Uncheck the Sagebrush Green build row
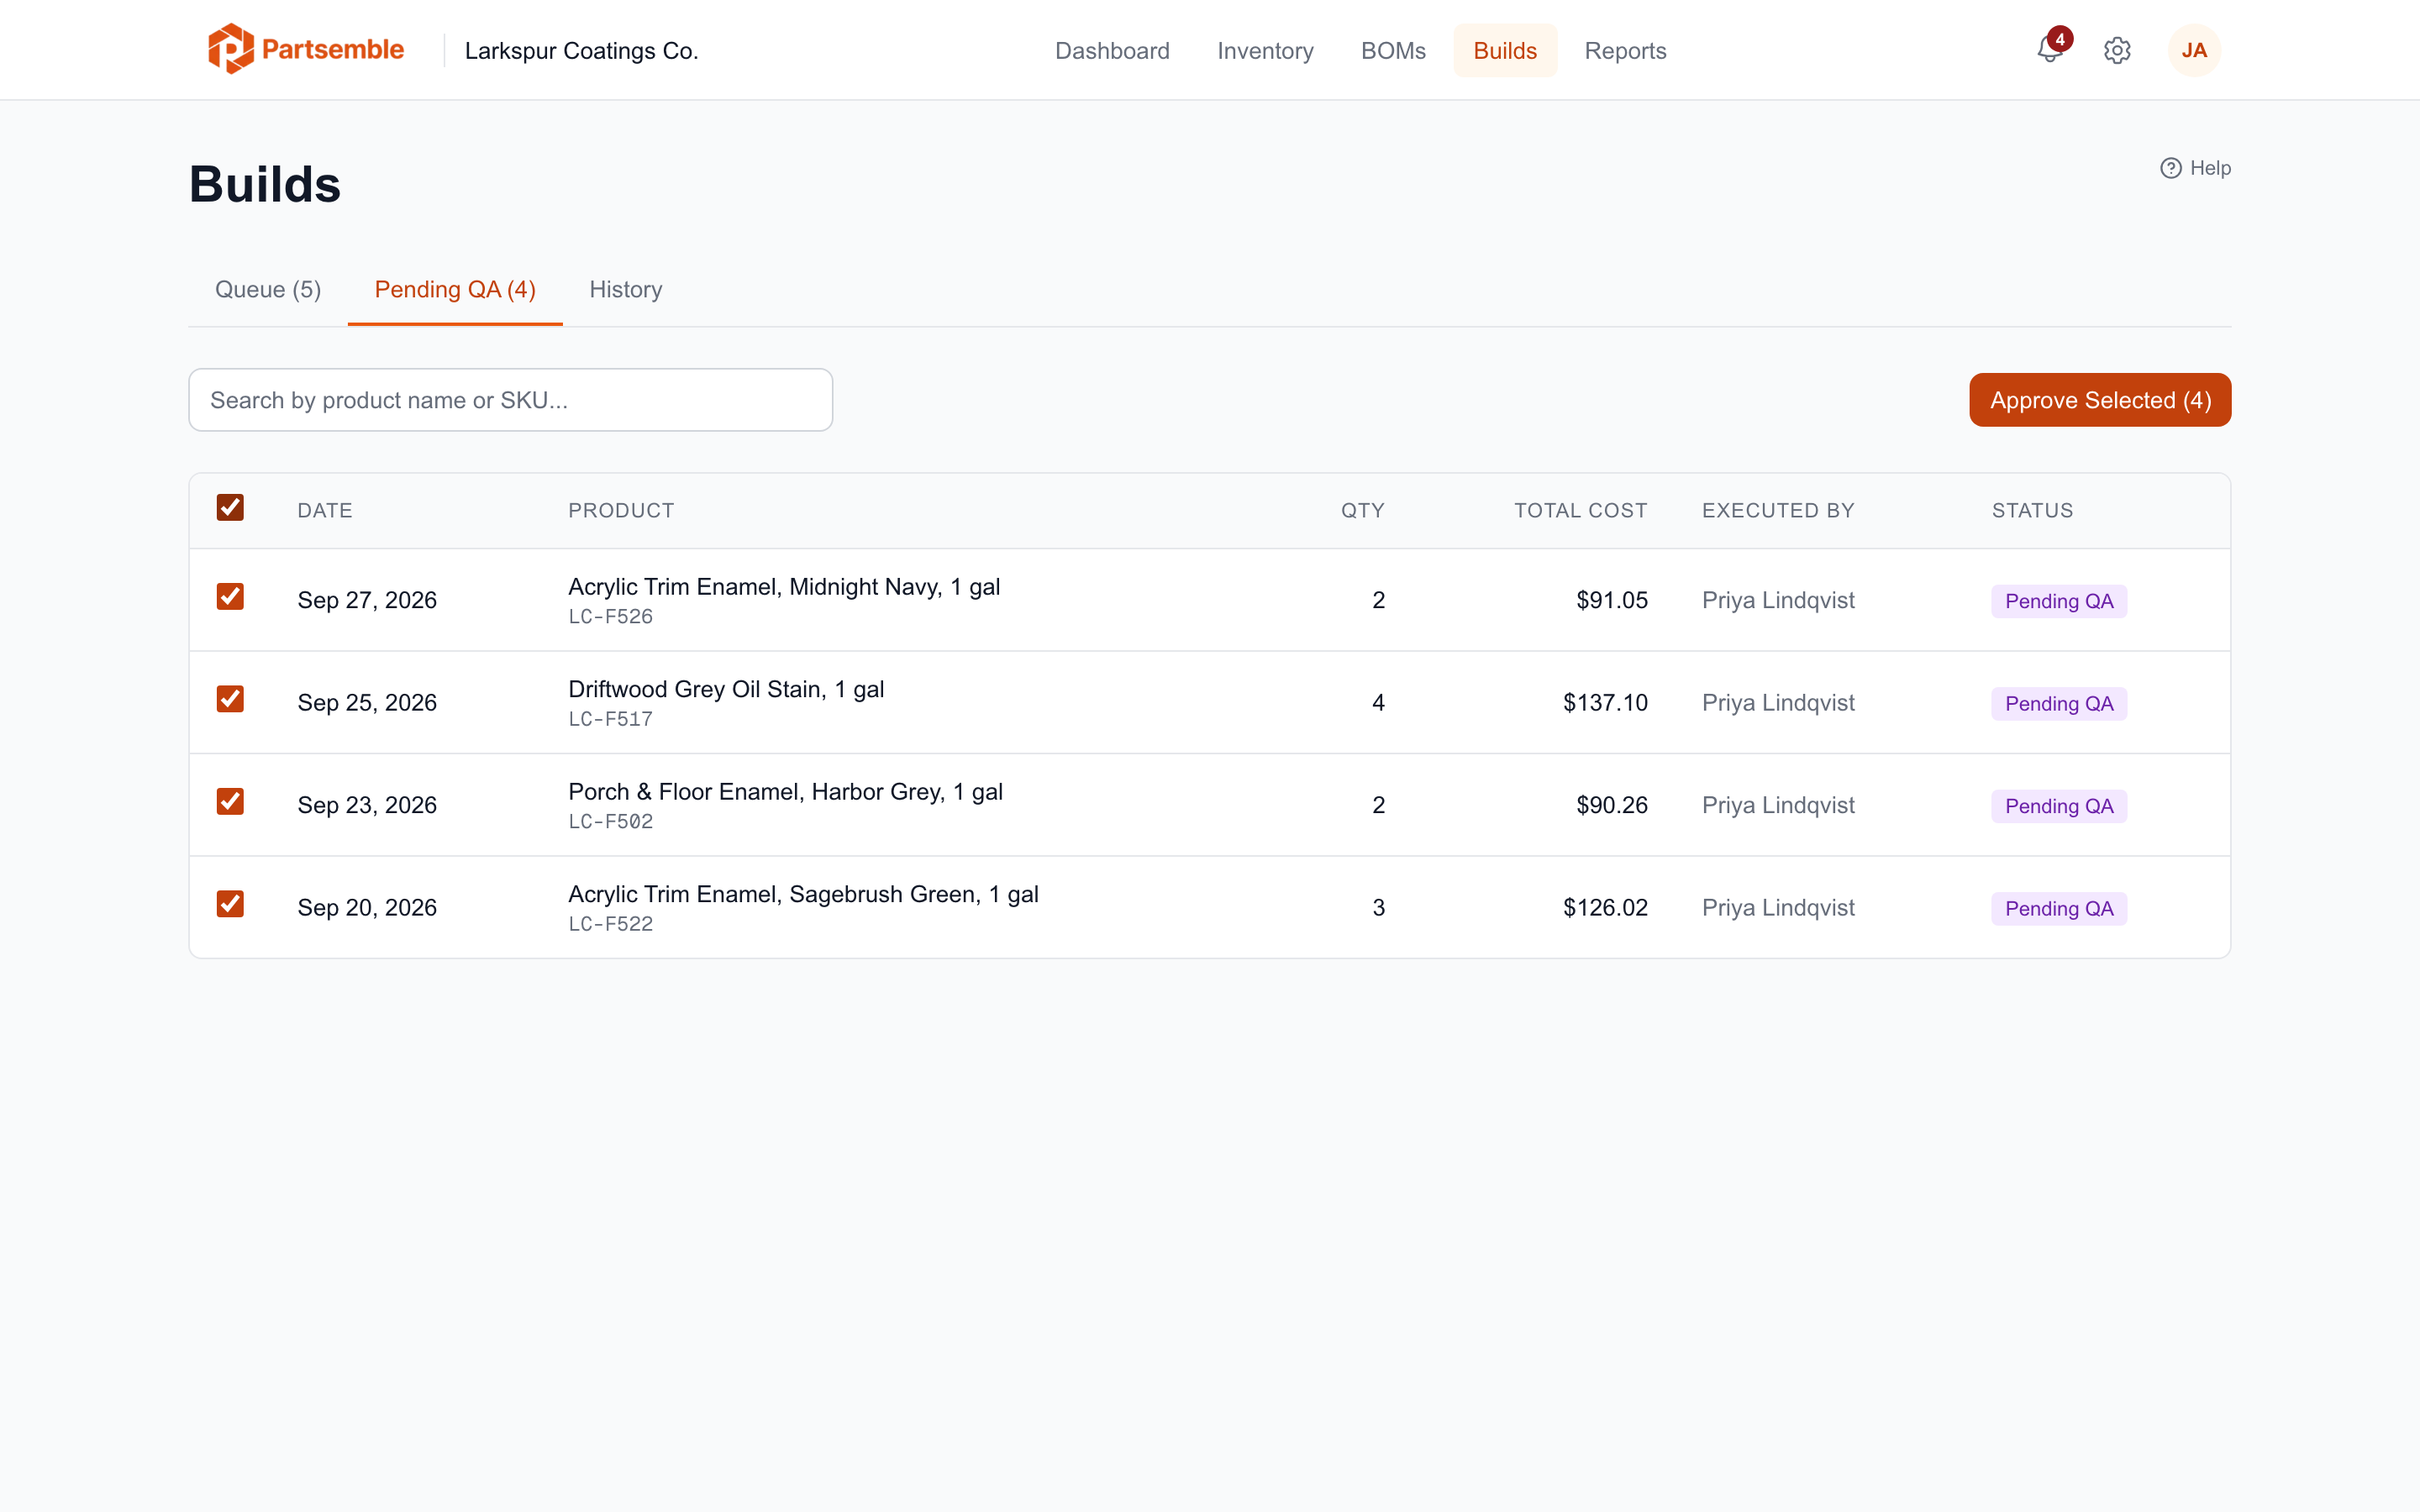This screenshot has height=1512, width=2420. [230, 904]
